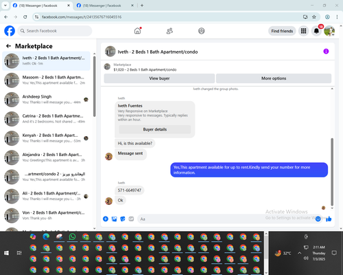
Task: Open the conversation info icon
Action: pos(326,52)
